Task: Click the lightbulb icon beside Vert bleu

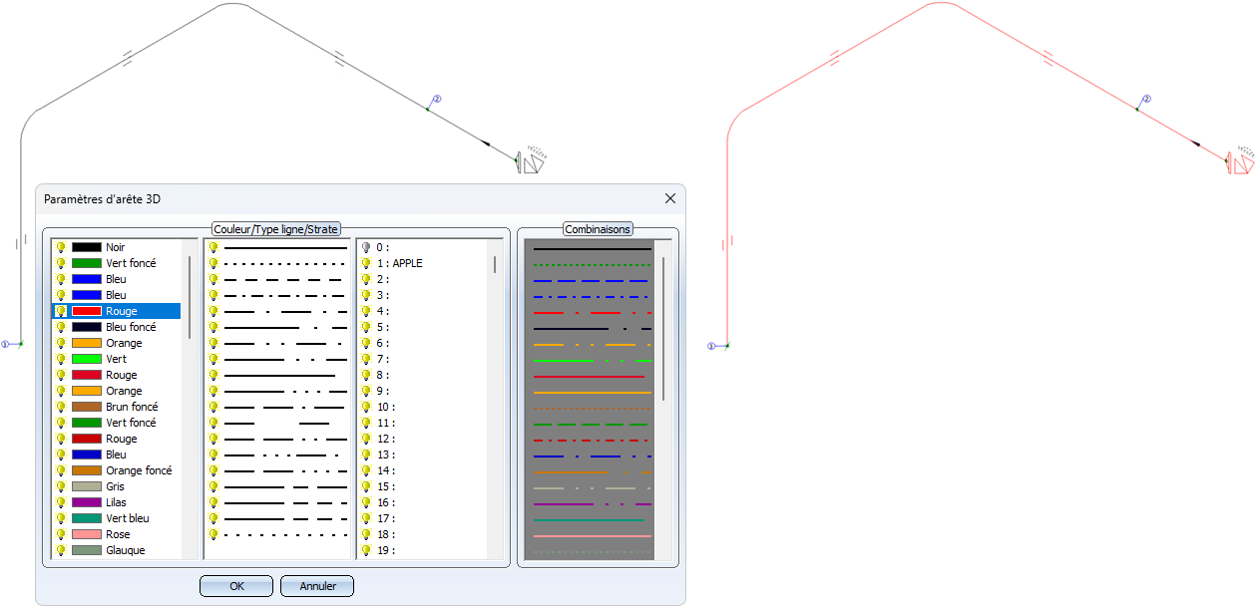Action: [61, 518]
